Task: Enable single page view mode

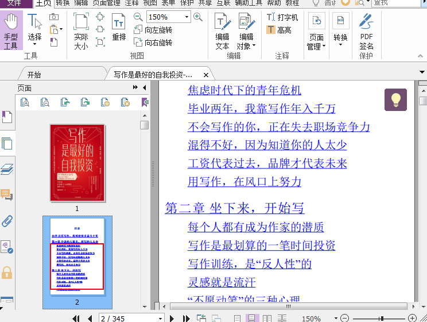Action: [237, 318]
